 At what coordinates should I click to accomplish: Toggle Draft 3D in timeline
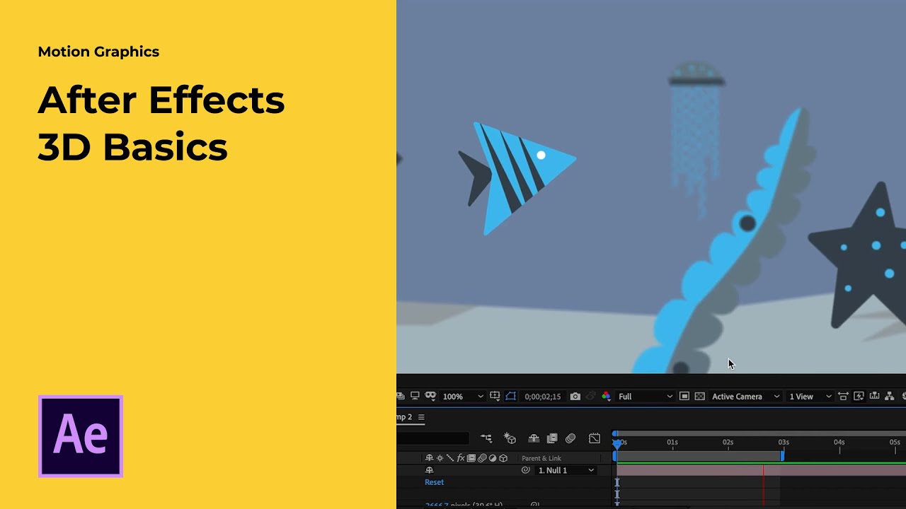510,438
